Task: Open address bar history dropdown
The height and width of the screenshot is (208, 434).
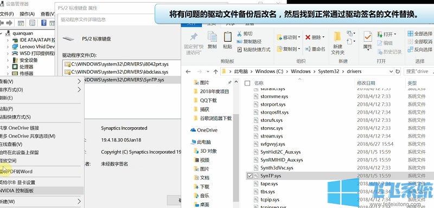Action: (x=391, y=71)
